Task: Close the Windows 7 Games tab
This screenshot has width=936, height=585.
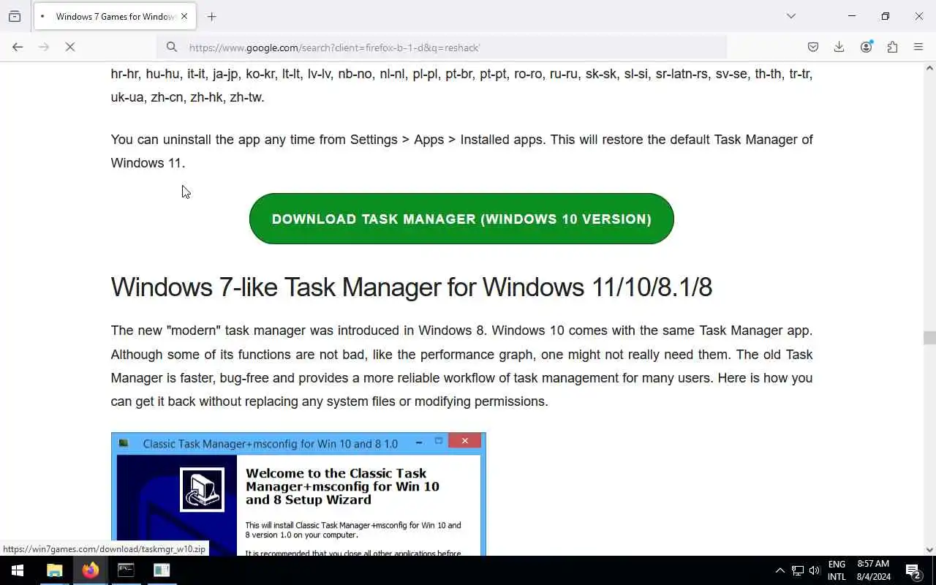Action: tap(184, 16)
